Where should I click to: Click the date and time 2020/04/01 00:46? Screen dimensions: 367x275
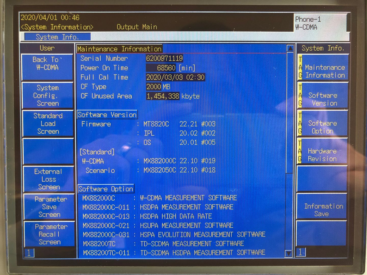[x=50, y=18]
